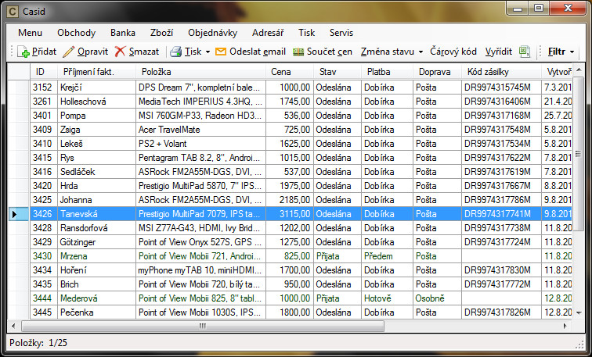Click the Excel export icon
The width and height of the screenshot is (592, 357).
click(x=525, y=52)
